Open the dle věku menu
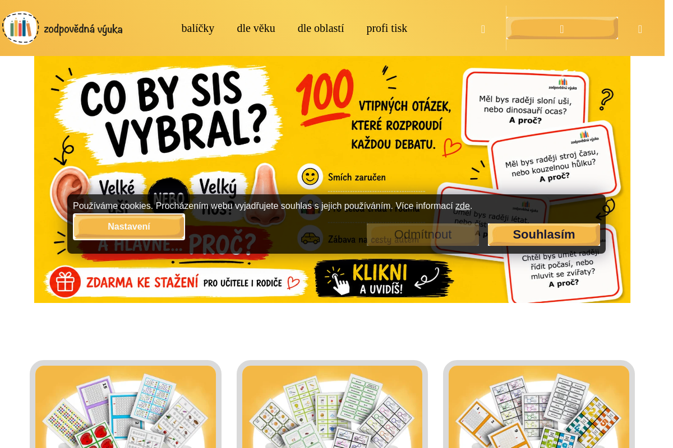Image resolution: width=673 pixels, height=448 pixels. click(x=256, y=28)
